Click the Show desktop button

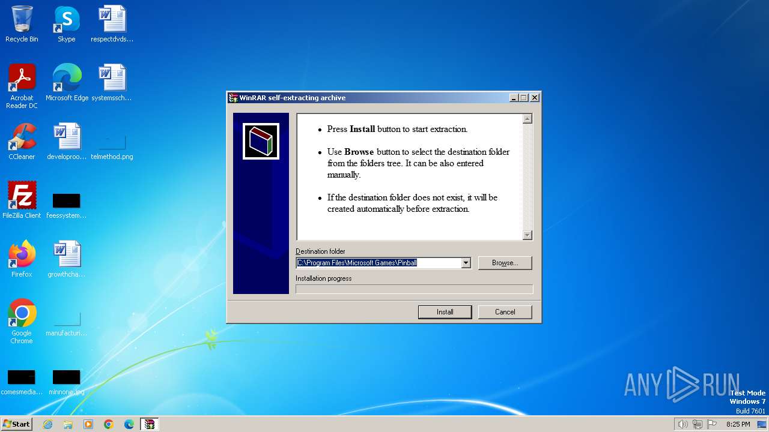click(x=762, y=424)
